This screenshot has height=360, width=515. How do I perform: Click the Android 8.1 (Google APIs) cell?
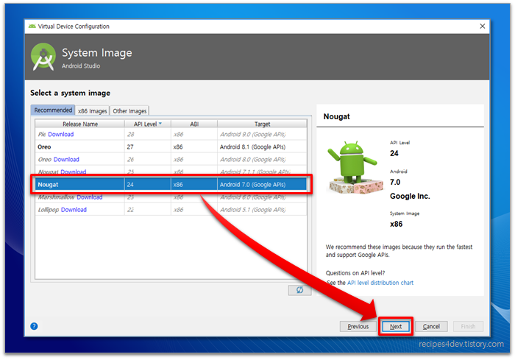pyautogui.click(x=262, y=147)
